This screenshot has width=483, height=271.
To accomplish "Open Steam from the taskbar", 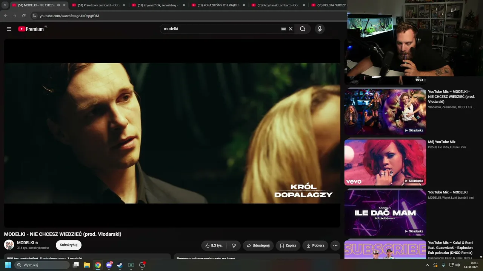I will (x=120, y=265).
